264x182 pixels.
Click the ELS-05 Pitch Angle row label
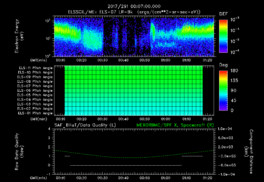tap(35, 95)
